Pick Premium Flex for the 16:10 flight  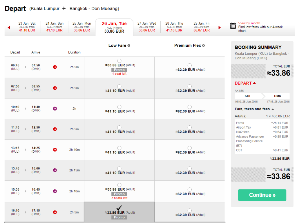pos(189,211)
